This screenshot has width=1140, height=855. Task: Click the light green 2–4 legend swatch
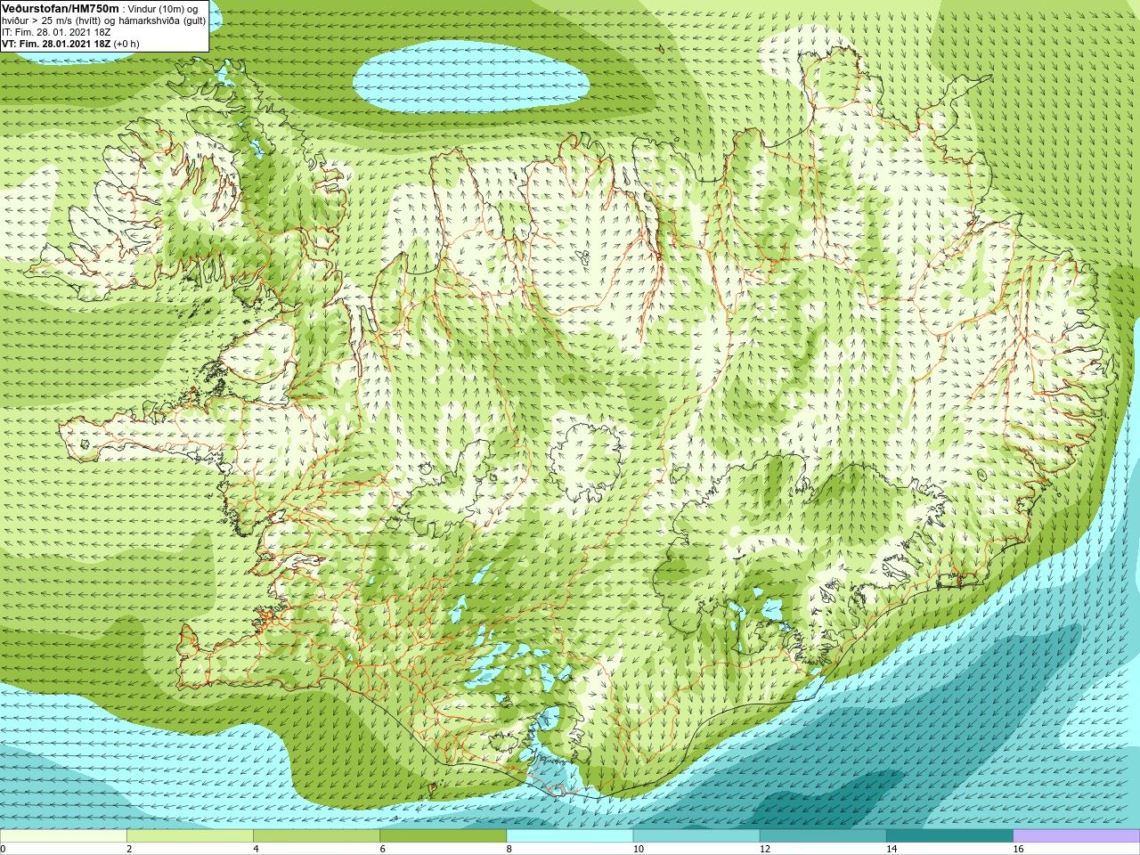click(190, 836)
